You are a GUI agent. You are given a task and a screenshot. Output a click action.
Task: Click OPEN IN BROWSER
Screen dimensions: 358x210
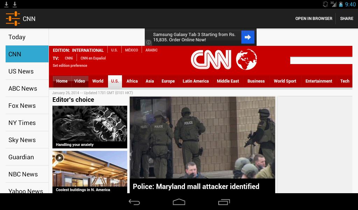point(314,18)
